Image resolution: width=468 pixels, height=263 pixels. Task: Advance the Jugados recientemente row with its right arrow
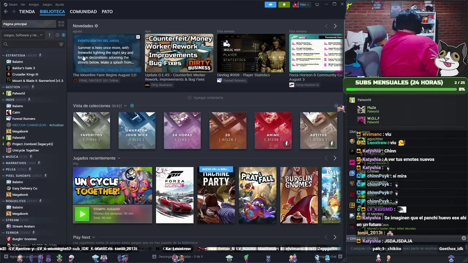pyautogui.click(x=335, y=158)
